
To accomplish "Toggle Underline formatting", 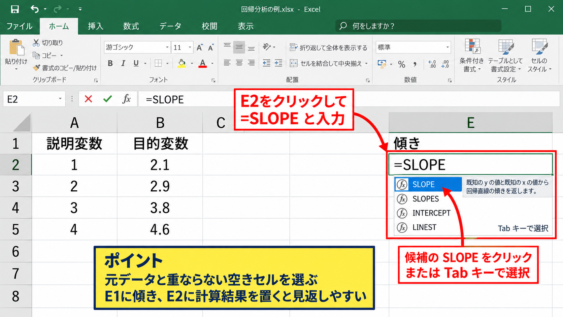I will tap(136, 63).
